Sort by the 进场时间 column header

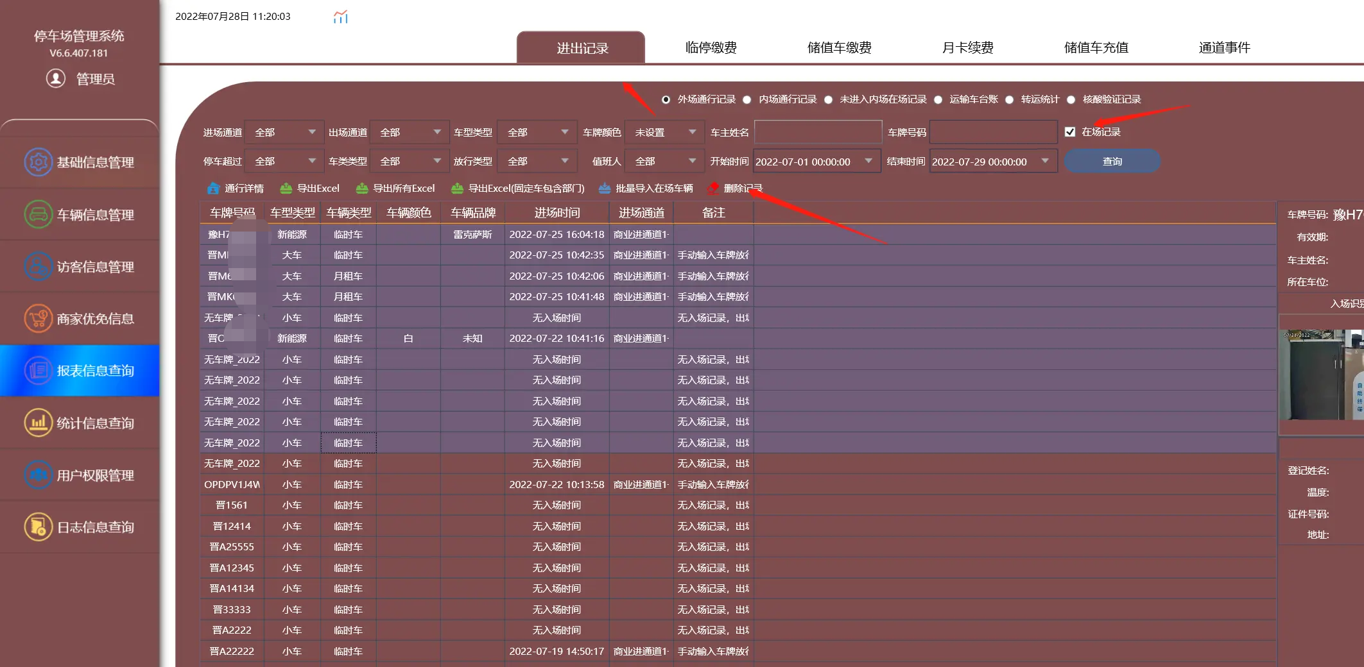tap(557, 212)
